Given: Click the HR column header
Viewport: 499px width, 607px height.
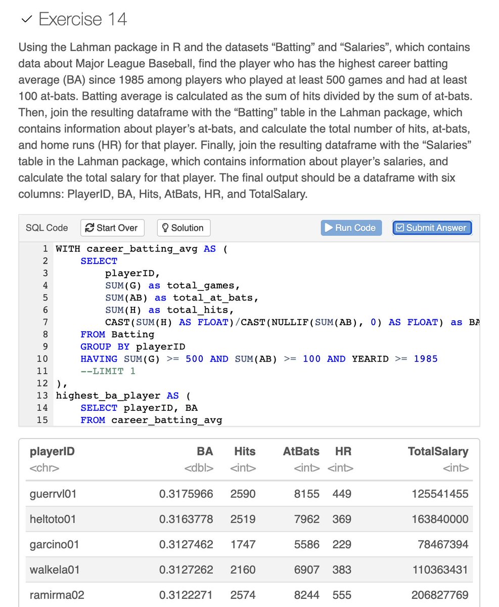Looking at the screenshot, I should 343,451.
